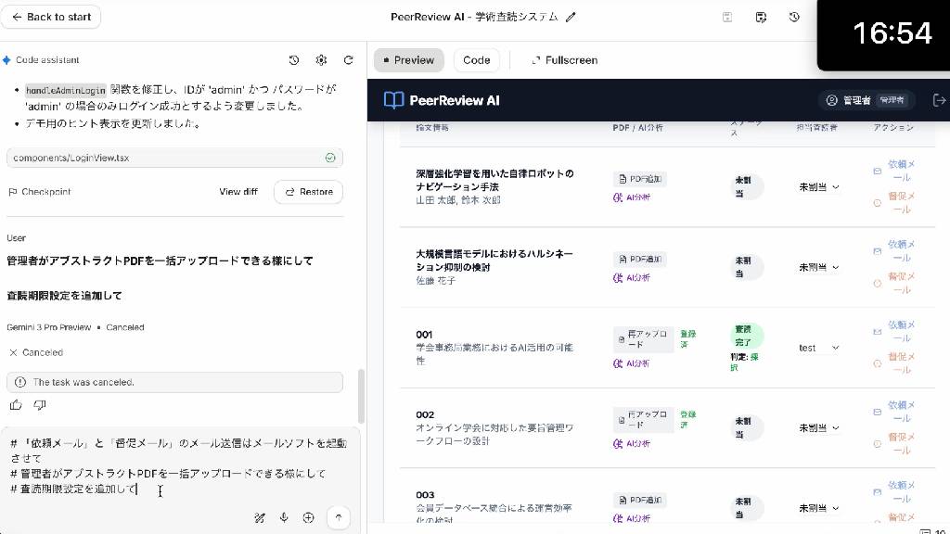This screenshot has height=534, width=950.
Task: Open reviewer dropdown for paper 002
Action: [x=819, y=428]
